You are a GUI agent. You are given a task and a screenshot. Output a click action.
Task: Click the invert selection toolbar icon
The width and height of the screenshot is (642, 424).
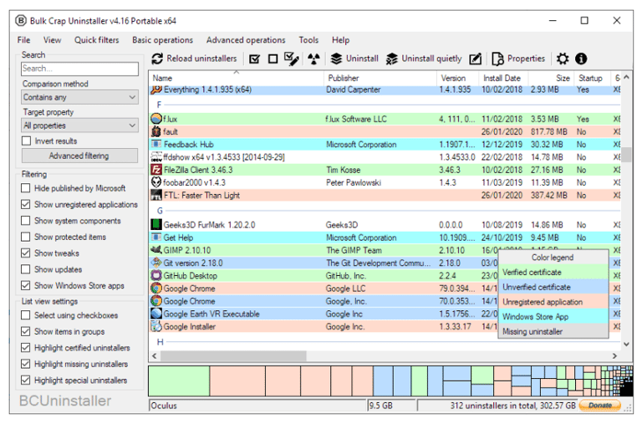click(292, 59)
